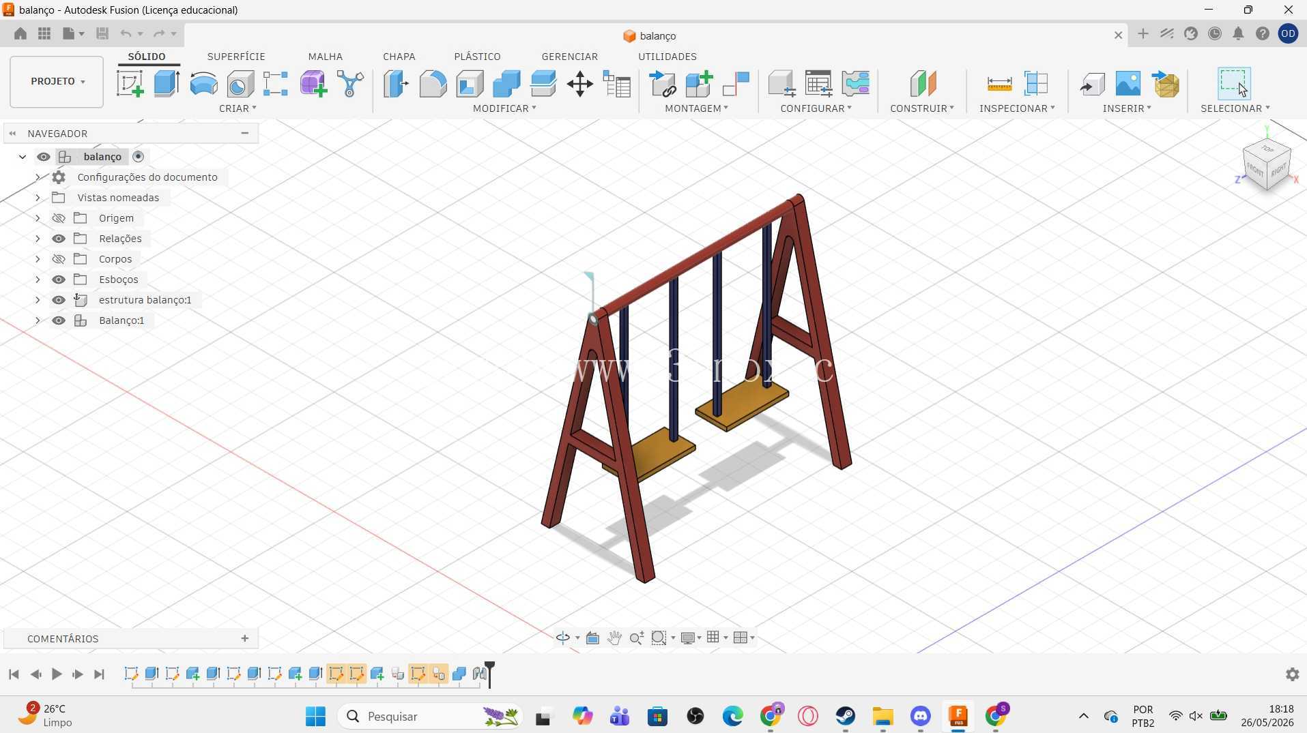Open the Change Parameters tool
The image size is (1307, 733).
[617, 84]
